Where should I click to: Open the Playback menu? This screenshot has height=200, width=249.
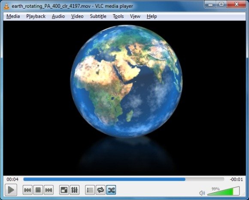click(36, 16)
